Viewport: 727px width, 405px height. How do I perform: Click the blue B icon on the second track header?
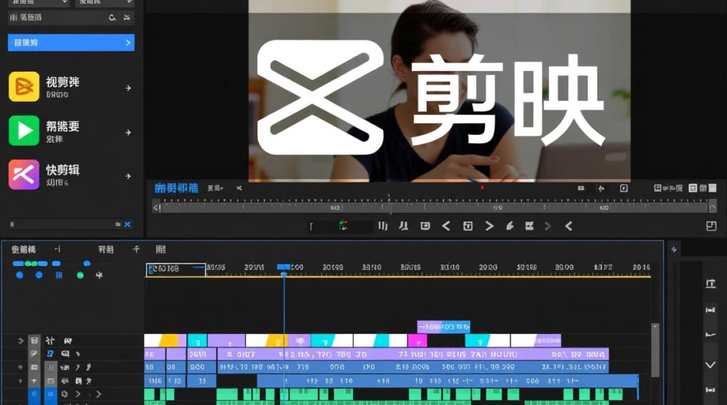coord(50,354)
